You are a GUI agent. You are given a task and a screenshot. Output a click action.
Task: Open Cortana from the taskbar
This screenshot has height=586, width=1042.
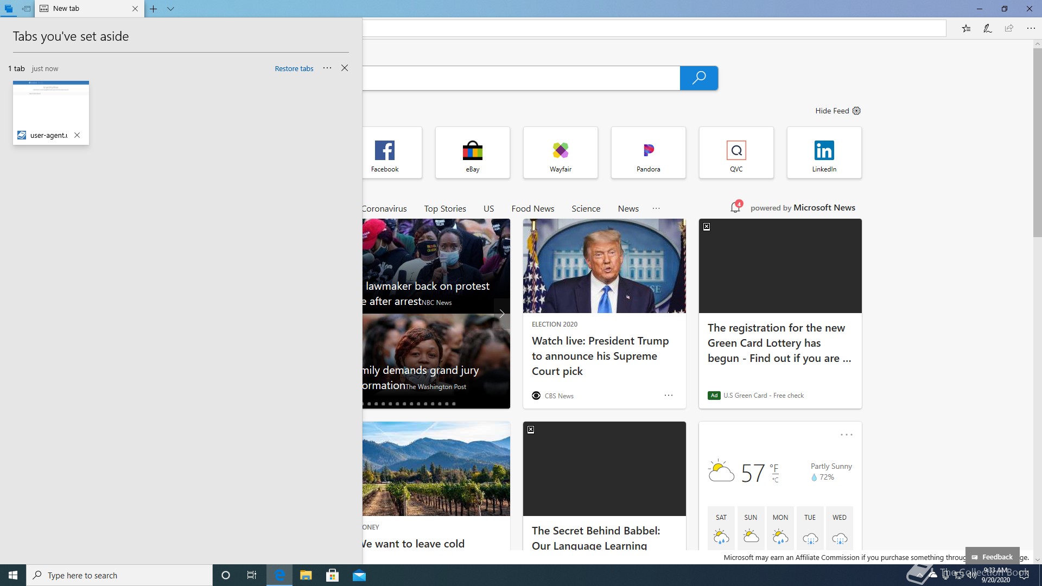point(226,575)
